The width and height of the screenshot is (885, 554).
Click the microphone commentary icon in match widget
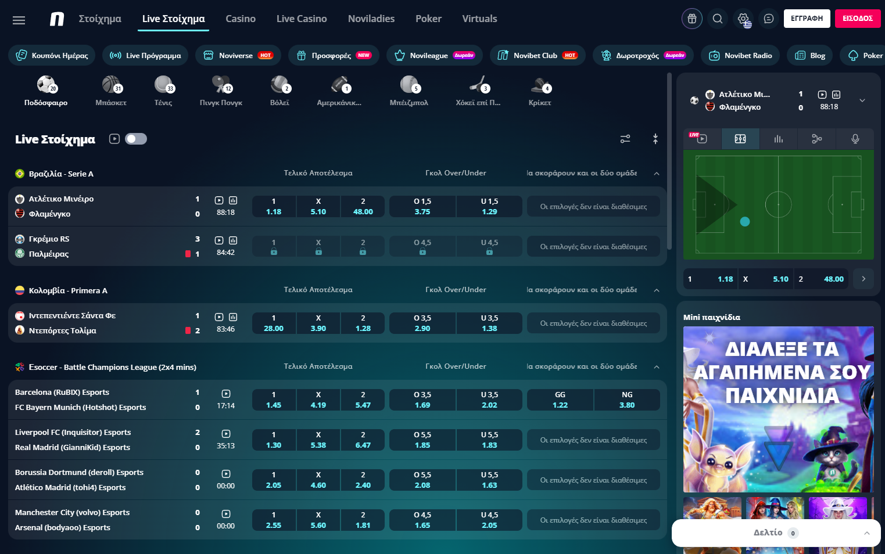tap(855, 139)
